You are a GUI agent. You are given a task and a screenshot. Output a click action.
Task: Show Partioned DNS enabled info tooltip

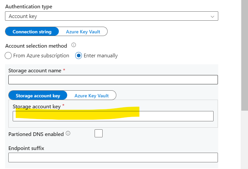68,133
